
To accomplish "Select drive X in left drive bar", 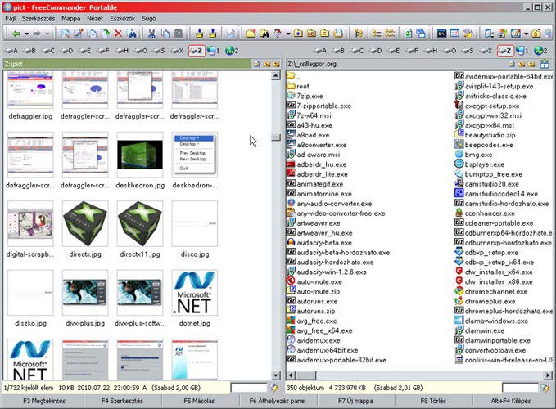I will pyautogui.click(x=174, y=51).
